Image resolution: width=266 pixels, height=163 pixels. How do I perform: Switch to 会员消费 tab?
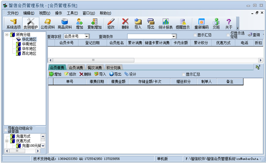(76, 67)
